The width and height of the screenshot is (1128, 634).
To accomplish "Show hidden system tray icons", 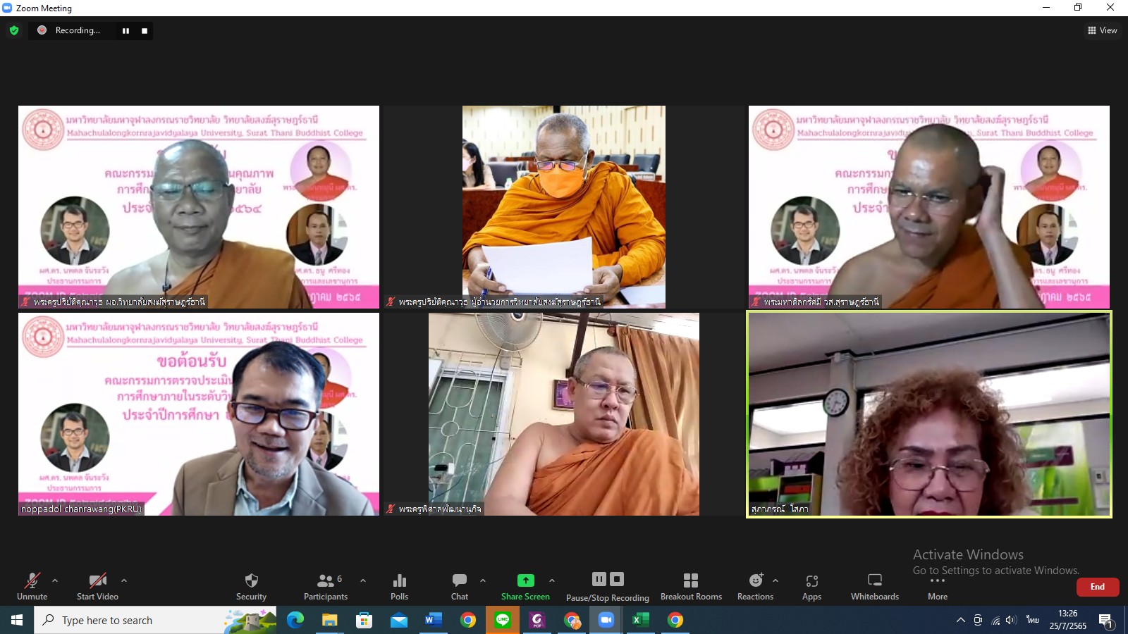I will point(960,620).
